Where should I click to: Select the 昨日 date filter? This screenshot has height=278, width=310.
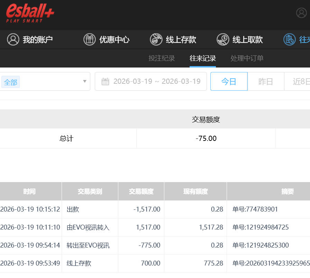pos(266,82)
